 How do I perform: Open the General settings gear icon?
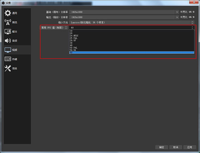coord(8,13)
